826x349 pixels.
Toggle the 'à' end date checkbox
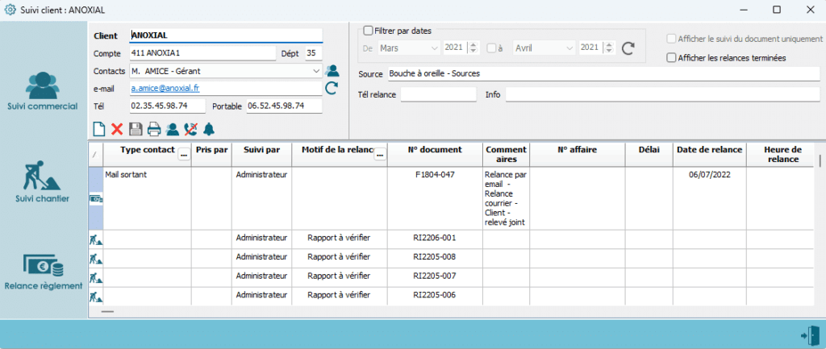[492, 48]
